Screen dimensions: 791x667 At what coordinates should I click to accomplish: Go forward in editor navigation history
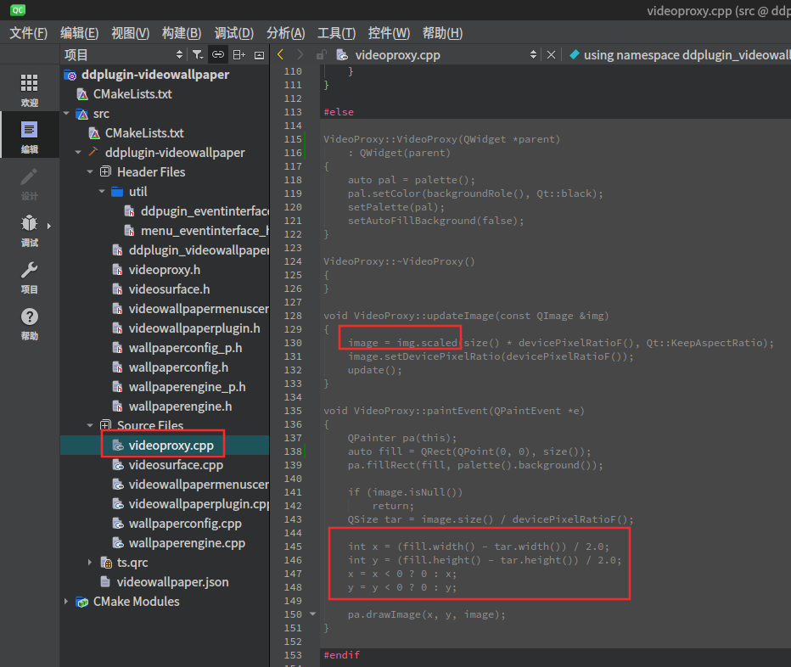pyautogui.click(x=300, y=54)
